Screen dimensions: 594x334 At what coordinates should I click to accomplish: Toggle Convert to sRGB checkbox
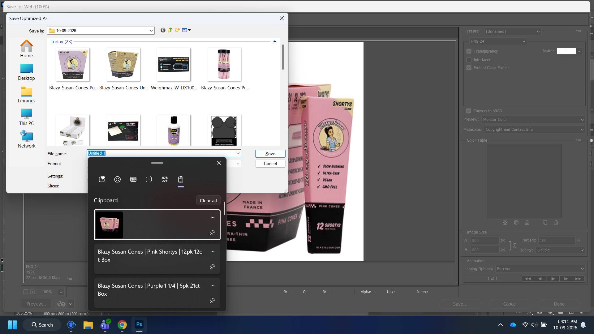coord(469,111)
